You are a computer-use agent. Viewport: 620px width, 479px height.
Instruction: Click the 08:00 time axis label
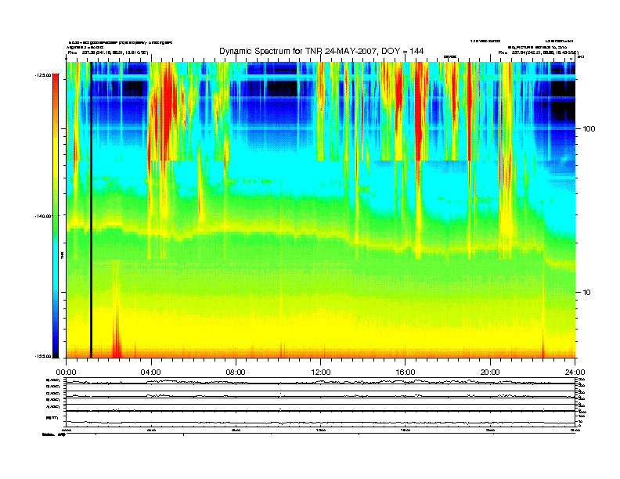[236, 373]
